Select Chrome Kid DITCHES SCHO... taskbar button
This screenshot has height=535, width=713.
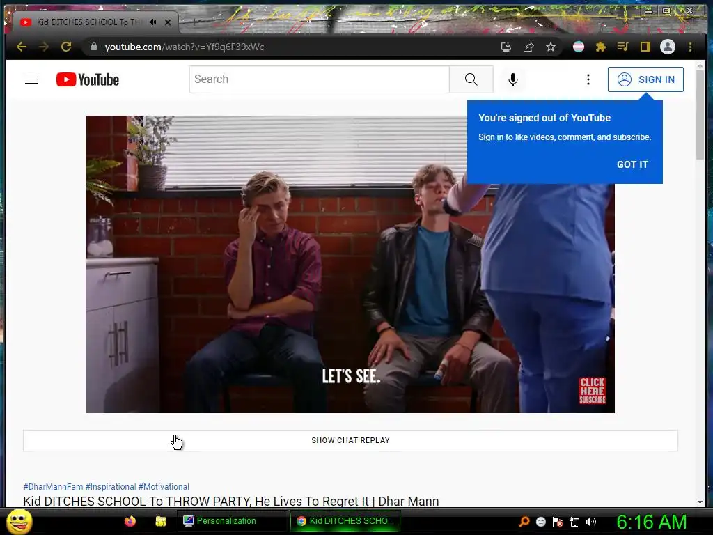point(345,521)
